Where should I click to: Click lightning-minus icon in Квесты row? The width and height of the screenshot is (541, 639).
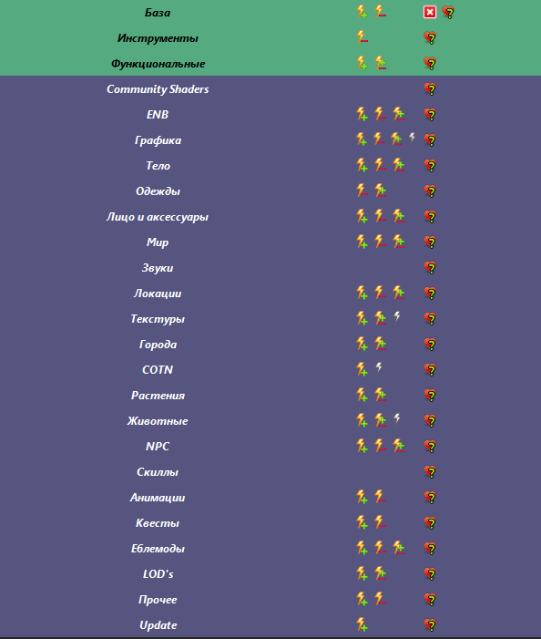point(380,522)
